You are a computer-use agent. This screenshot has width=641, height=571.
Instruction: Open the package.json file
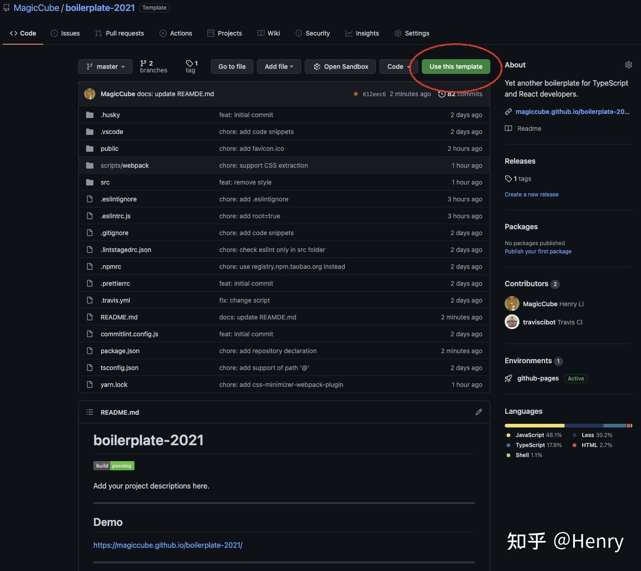coord(120,351)
